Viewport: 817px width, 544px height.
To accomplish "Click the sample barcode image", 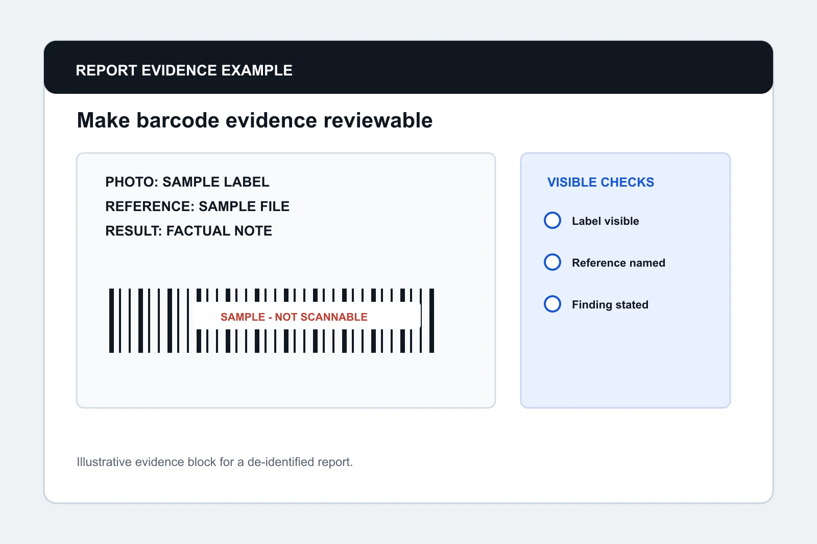I will [272, 321].
